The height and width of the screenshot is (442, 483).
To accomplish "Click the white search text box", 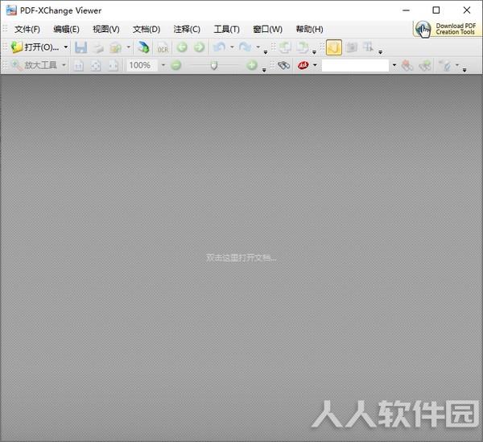I will [x=355, y=66].
